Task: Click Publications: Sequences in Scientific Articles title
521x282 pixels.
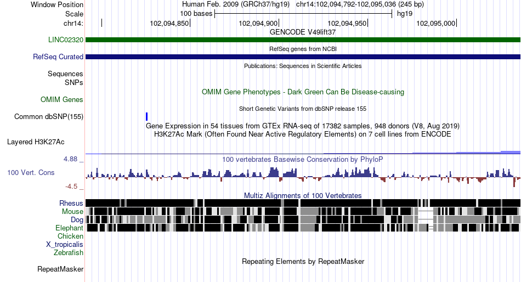Action: 303,66
